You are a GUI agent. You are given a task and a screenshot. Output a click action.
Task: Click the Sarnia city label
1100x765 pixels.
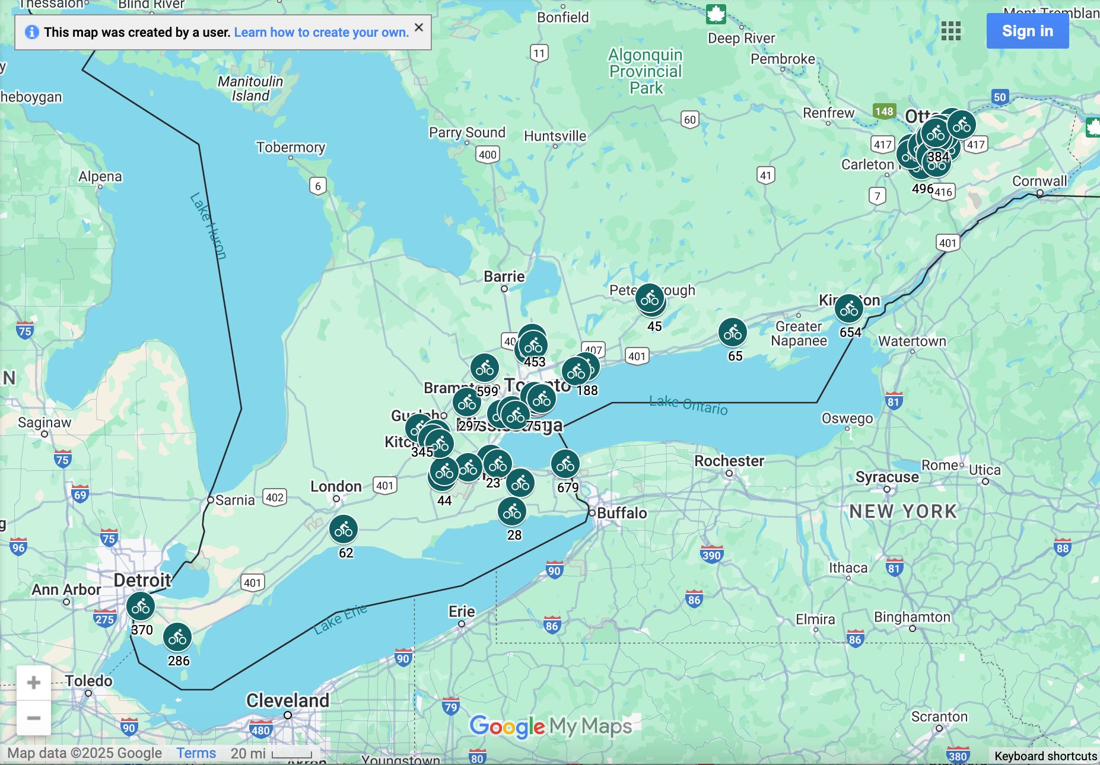click(x=235, y=500)
